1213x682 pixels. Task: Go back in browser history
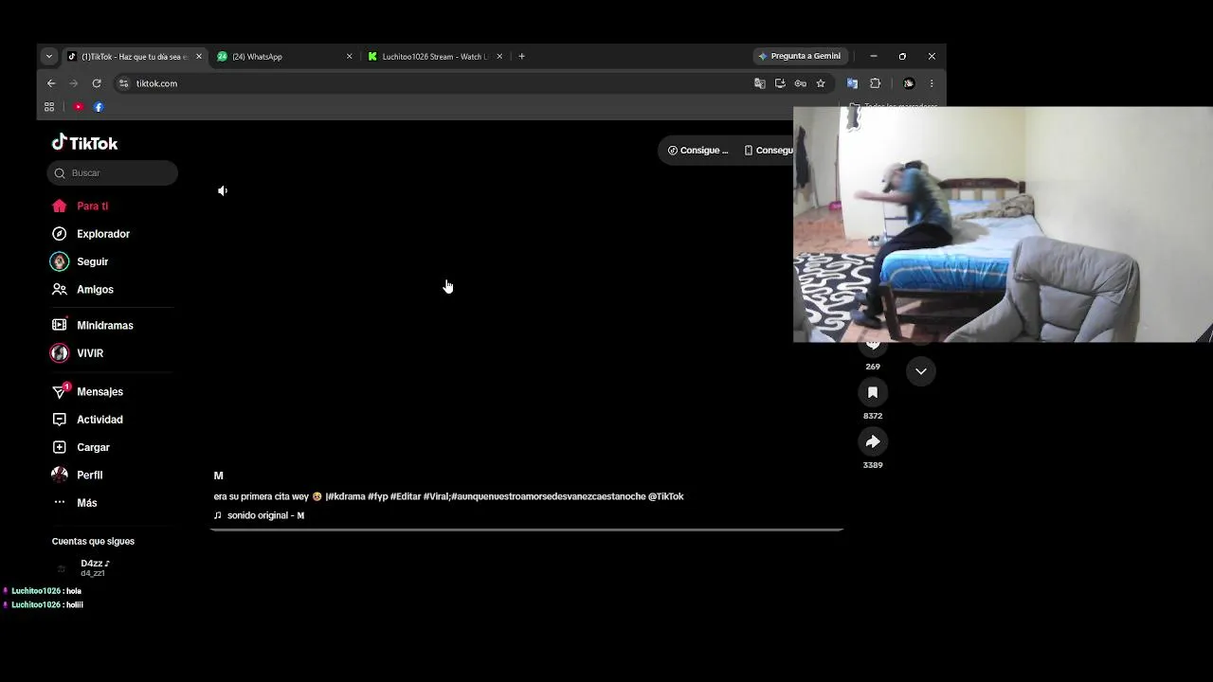pos(51,83)
